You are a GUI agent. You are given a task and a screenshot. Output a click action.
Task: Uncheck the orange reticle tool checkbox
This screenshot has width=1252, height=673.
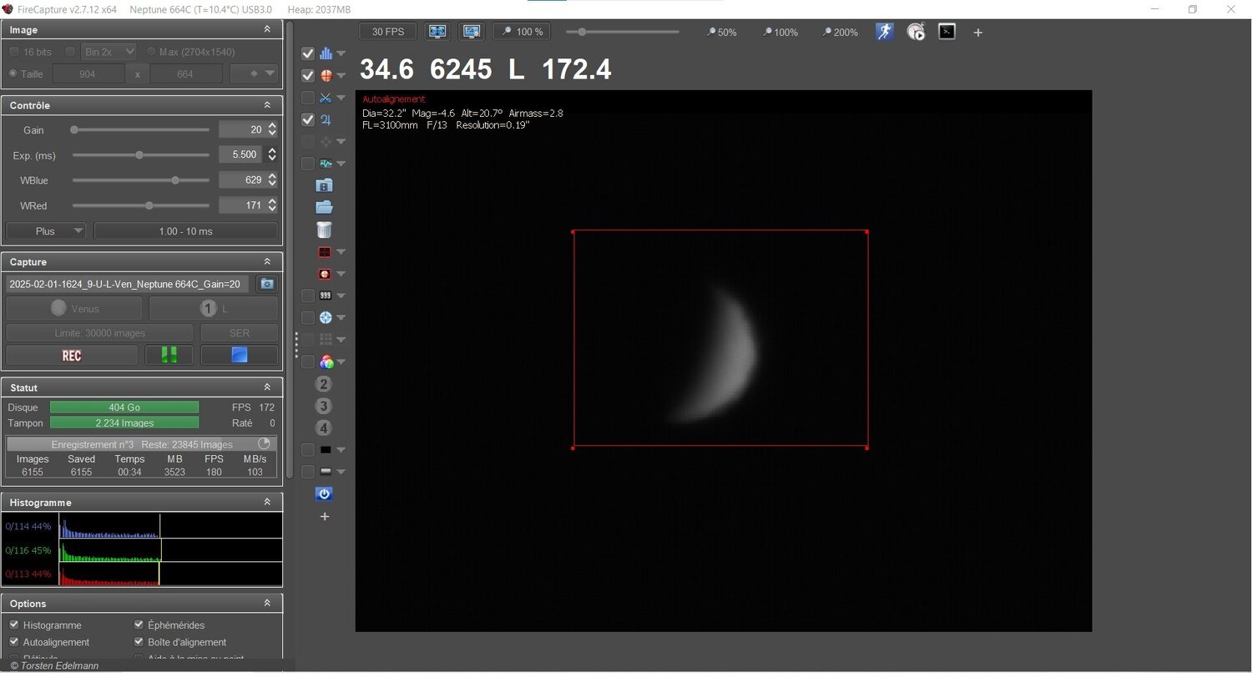click(308, 75)
